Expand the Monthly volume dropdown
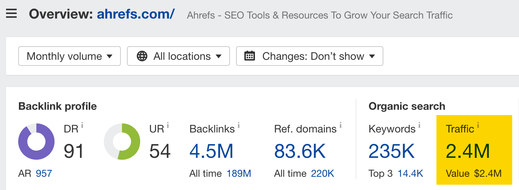Screen dimensions: 519x190 69,56
